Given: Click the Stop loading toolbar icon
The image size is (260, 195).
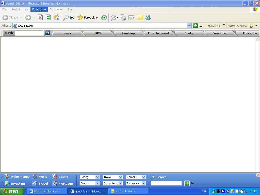Looking at the screenshot, I should (x=40, y=18).
